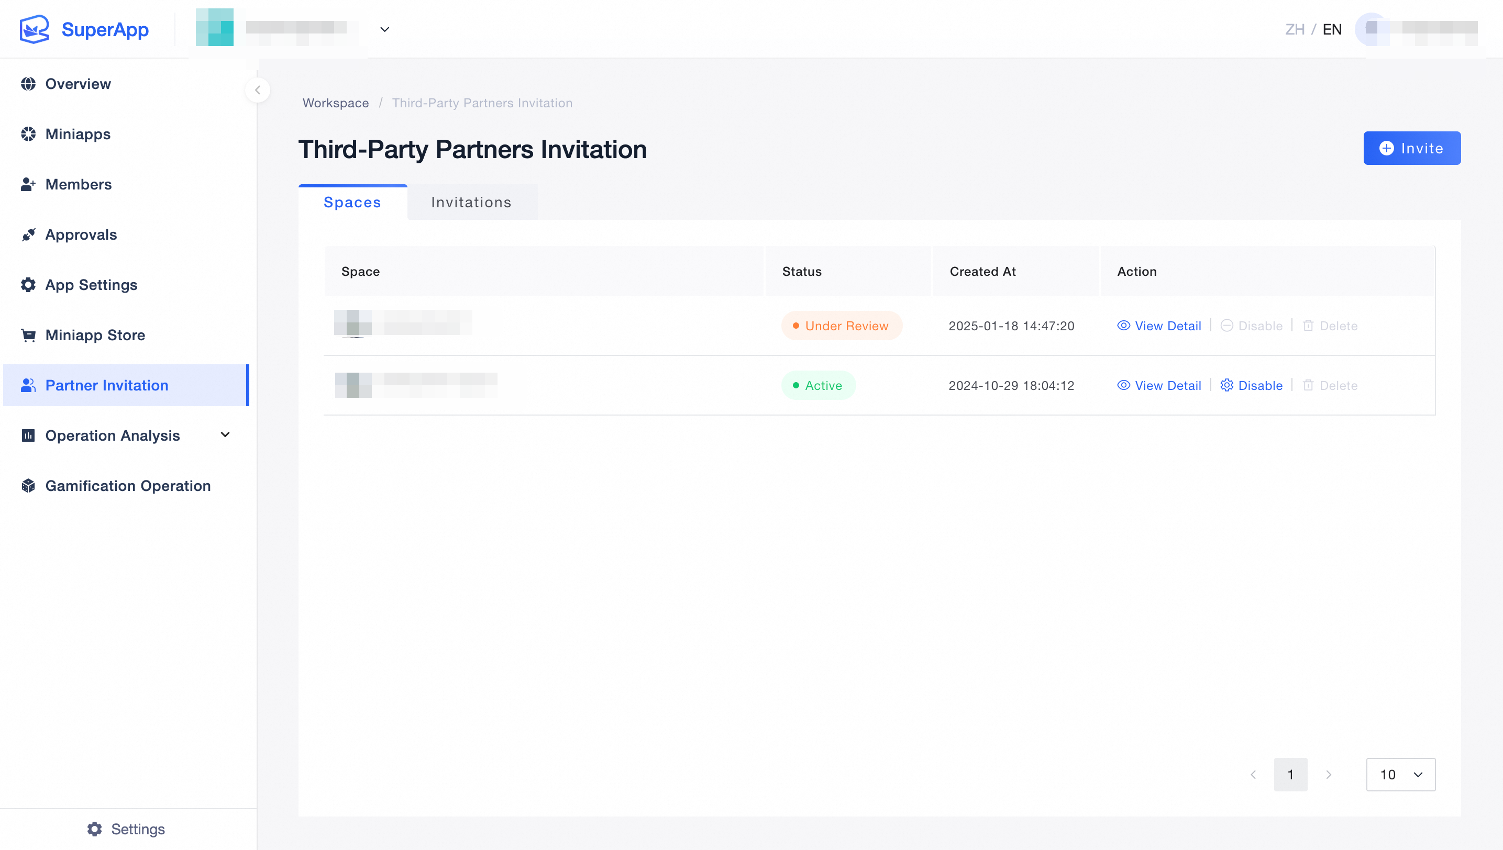Open the workspace switcher dropdown
Screen dimensions: 1503x850
(x=384, y=29)
